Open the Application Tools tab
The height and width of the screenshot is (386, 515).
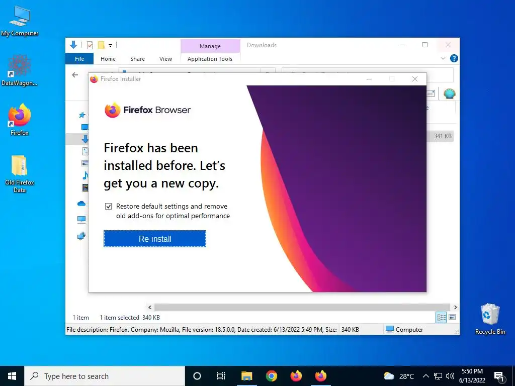(210, 59)
